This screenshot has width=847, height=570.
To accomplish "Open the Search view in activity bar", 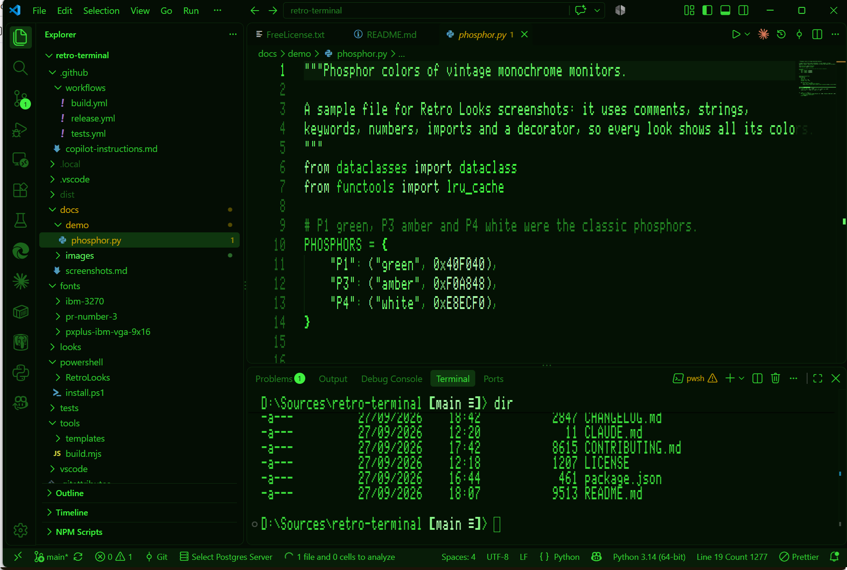I will coord(20,68).
